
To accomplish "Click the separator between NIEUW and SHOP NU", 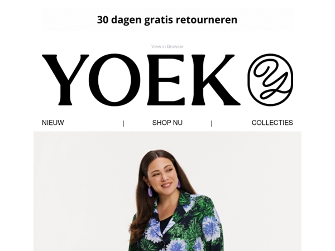I will pos(123,123).
